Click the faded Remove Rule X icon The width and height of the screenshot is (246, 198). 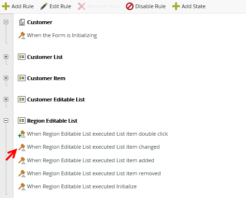[x=82, y=6]
